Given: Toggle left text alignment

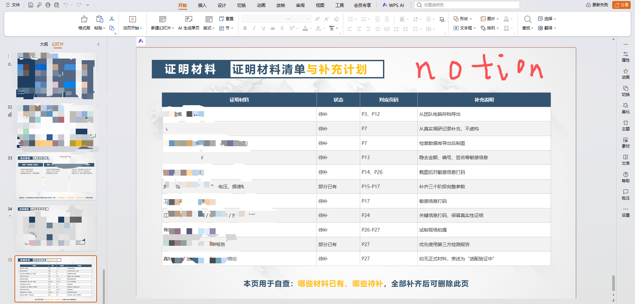Looking at the screenshot, I should tap(350, 29).
